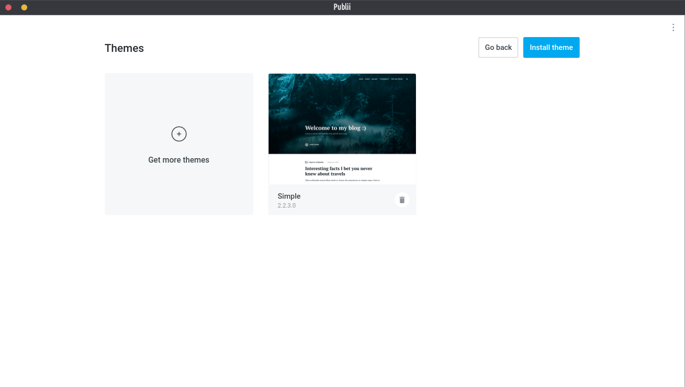Viewport: 685px width, 387px height.
Task: Click the Simple theme name label
Action: (x=289, y=196)
